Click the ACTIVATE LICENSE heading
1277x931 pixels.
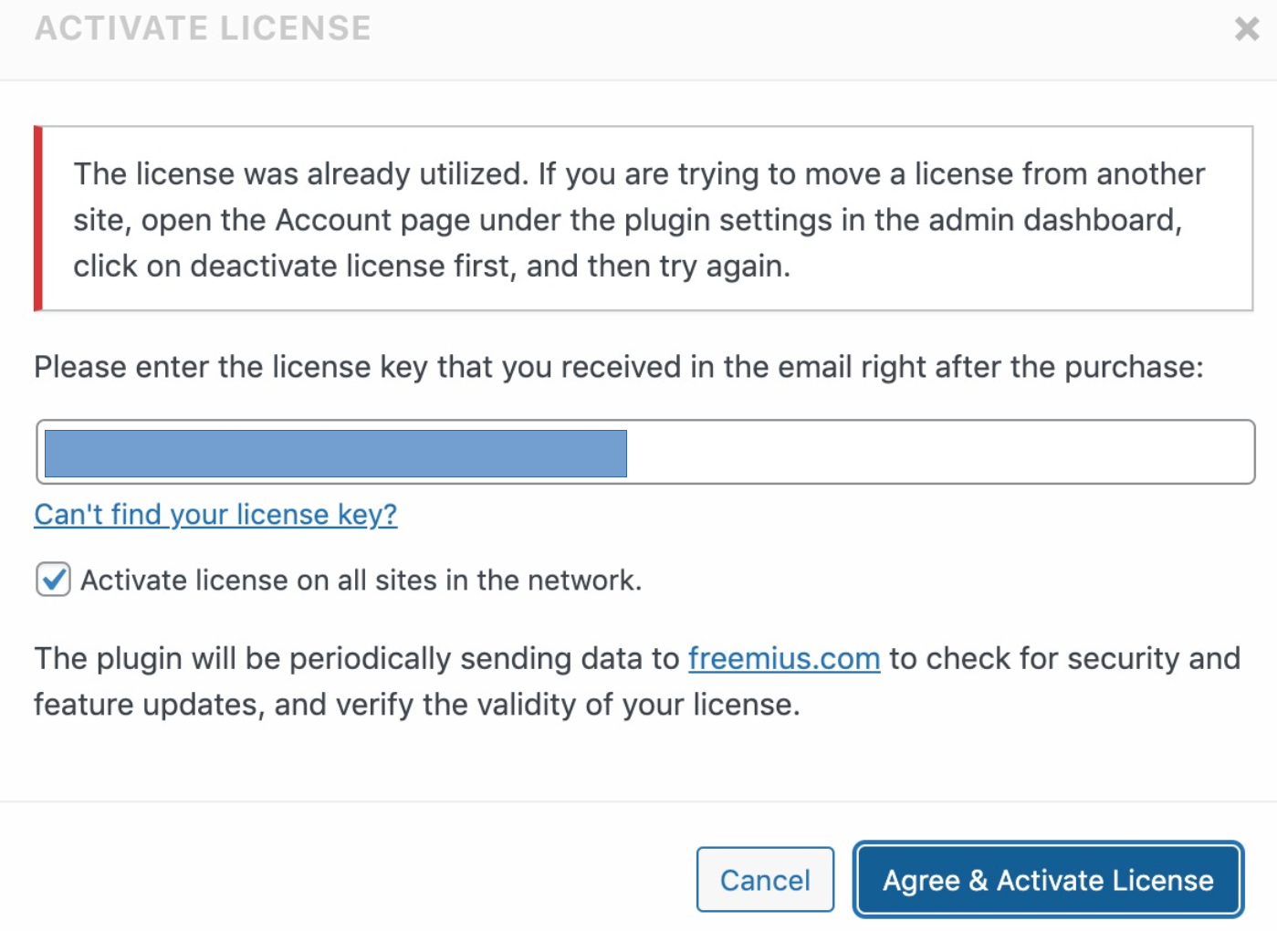tap(202, 28)
